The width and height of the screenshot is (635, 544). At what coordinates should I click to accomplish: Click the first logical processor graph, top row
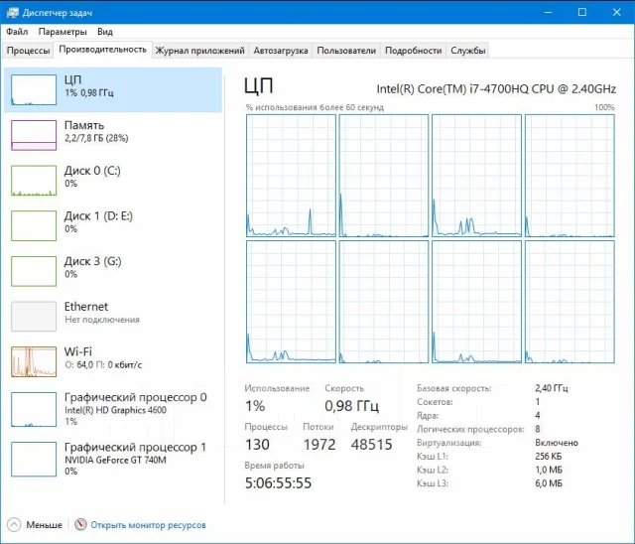pos(291,176)
